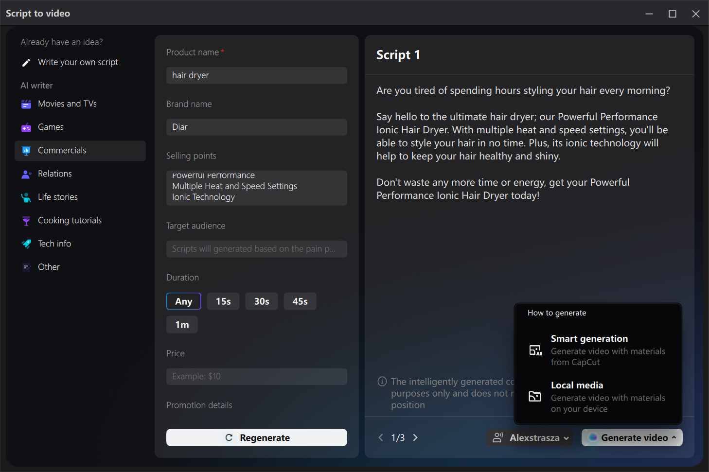Click the Life stories category icon
Screen dimensions: 709x472
click(x=26, y=197)
